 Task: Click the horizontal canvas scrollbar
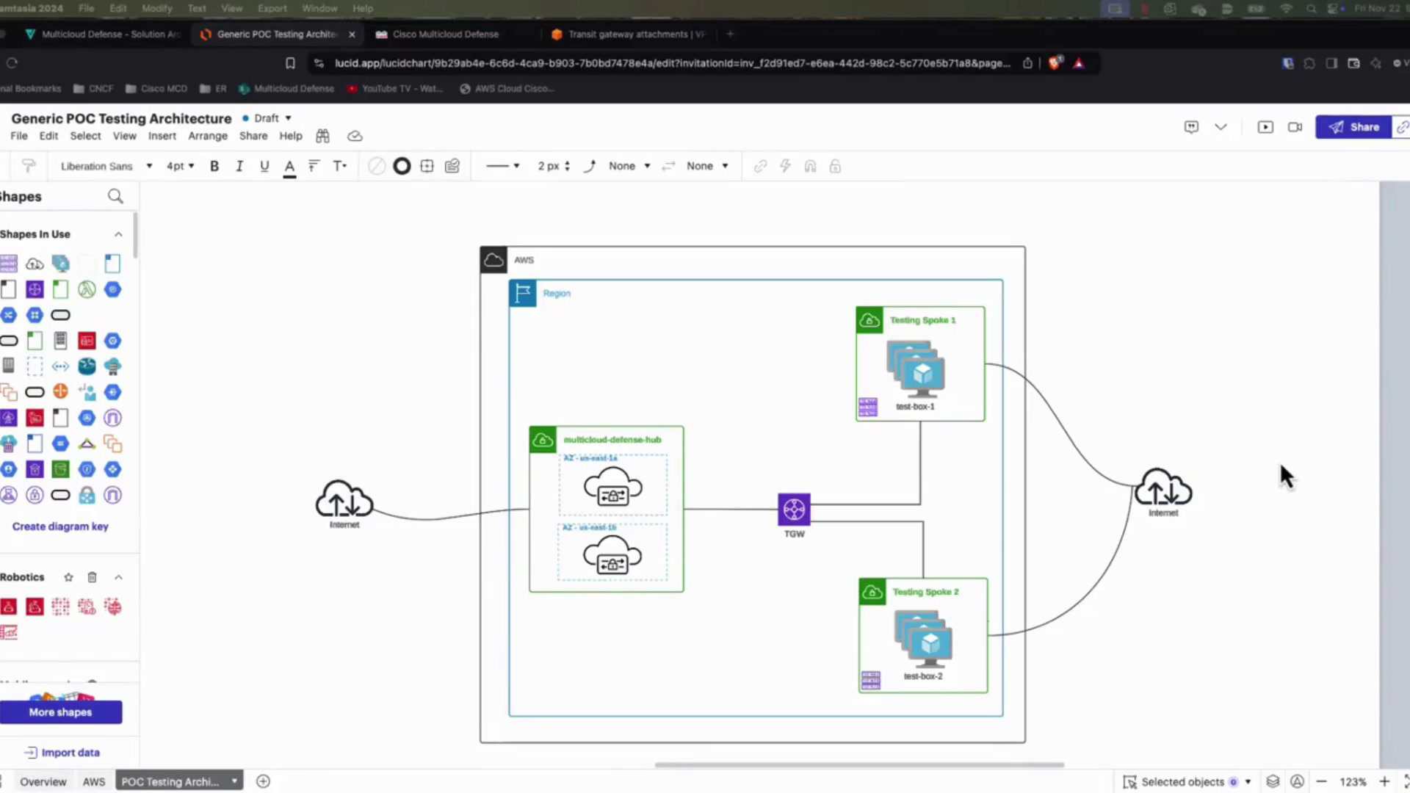(x=859, y=764)
